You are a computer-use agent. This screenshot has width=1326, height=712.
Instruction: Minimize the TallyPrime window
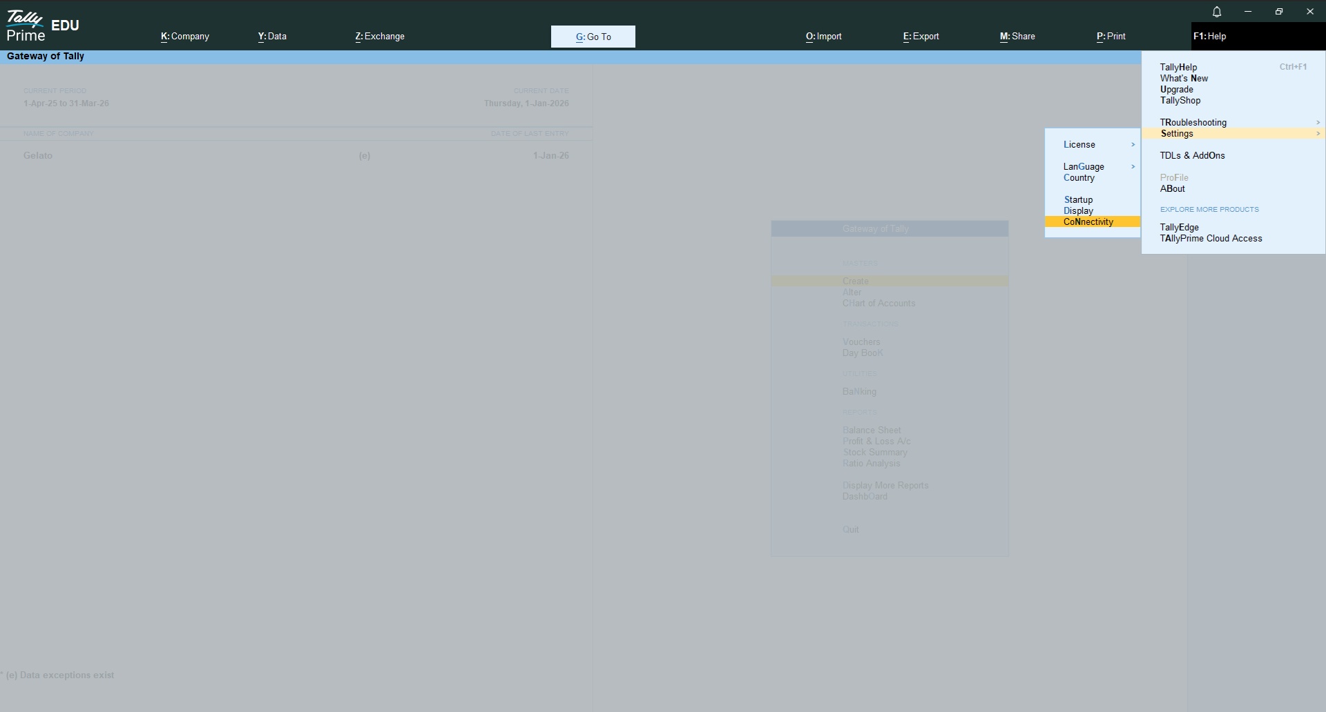pos(1248,12)
